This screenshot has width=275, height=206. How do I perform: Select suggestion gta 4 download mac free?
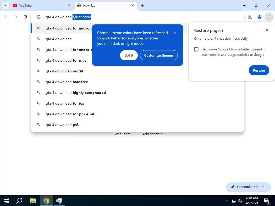137,82
